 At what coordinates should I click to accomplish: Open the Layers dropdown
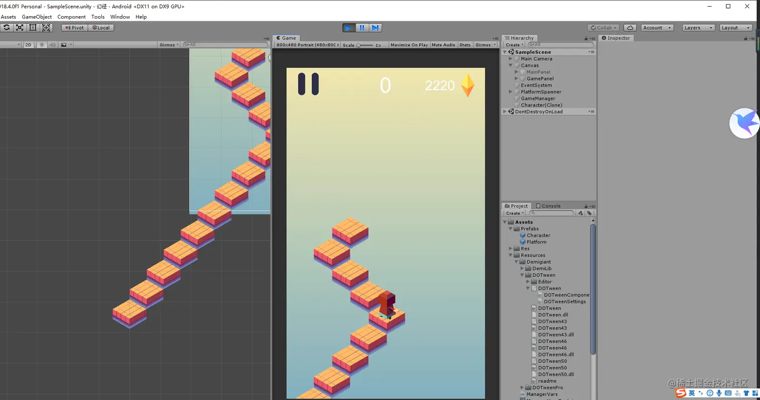click(698, 28)
